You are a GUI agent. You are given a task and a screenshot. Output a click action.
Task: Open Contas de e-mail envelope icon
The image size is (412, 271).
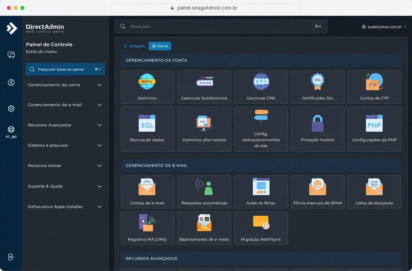pyautogui.click(x=147, y=187)
